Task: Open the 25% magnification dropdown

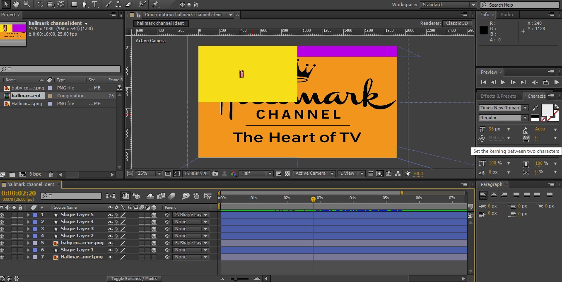Action: (148, 174)
